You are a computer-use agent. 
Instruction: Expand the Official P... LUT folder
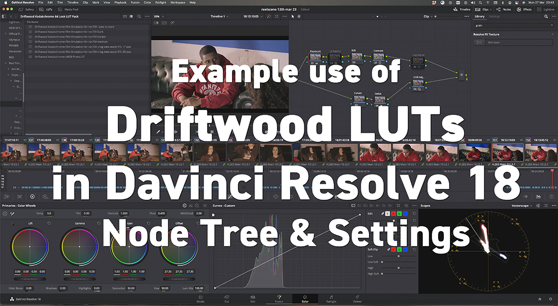pyautogui.click(x=6, y=34)
